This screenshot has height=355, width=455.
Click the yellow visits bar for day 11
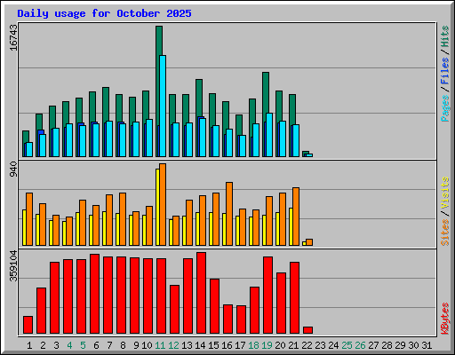point(157,207)
